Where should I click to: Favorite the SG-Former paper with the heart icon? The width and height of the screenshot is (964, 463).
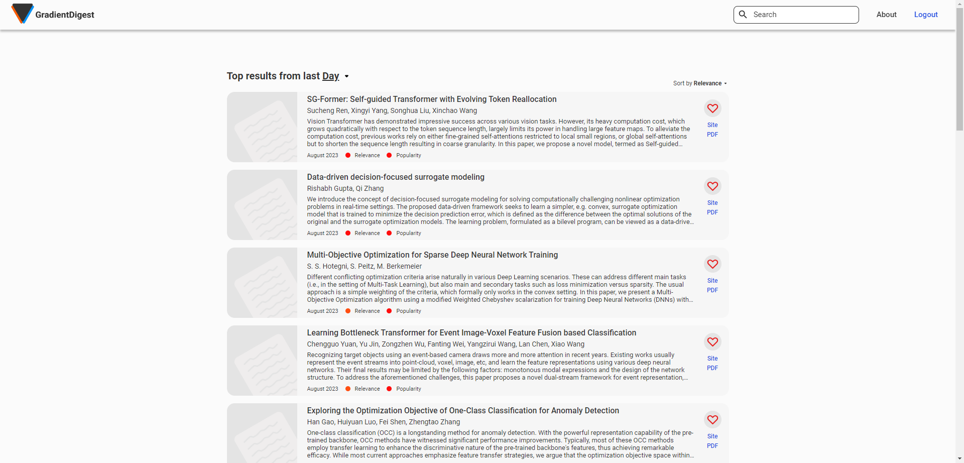coord(712,108)
